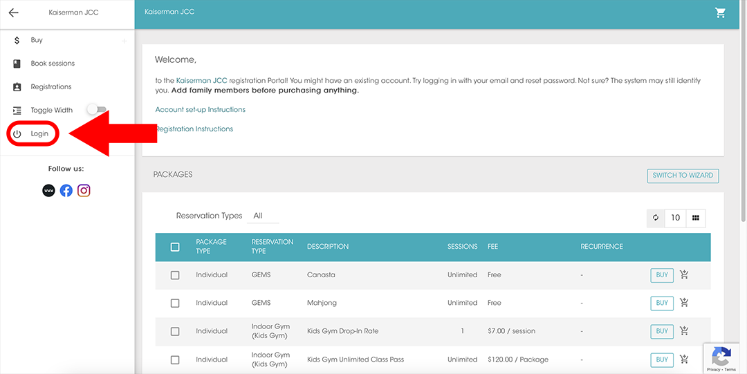This screenshot has width=747, height=374.
Task: Go to Registrations in the sidebar
Action: point(51,87)
